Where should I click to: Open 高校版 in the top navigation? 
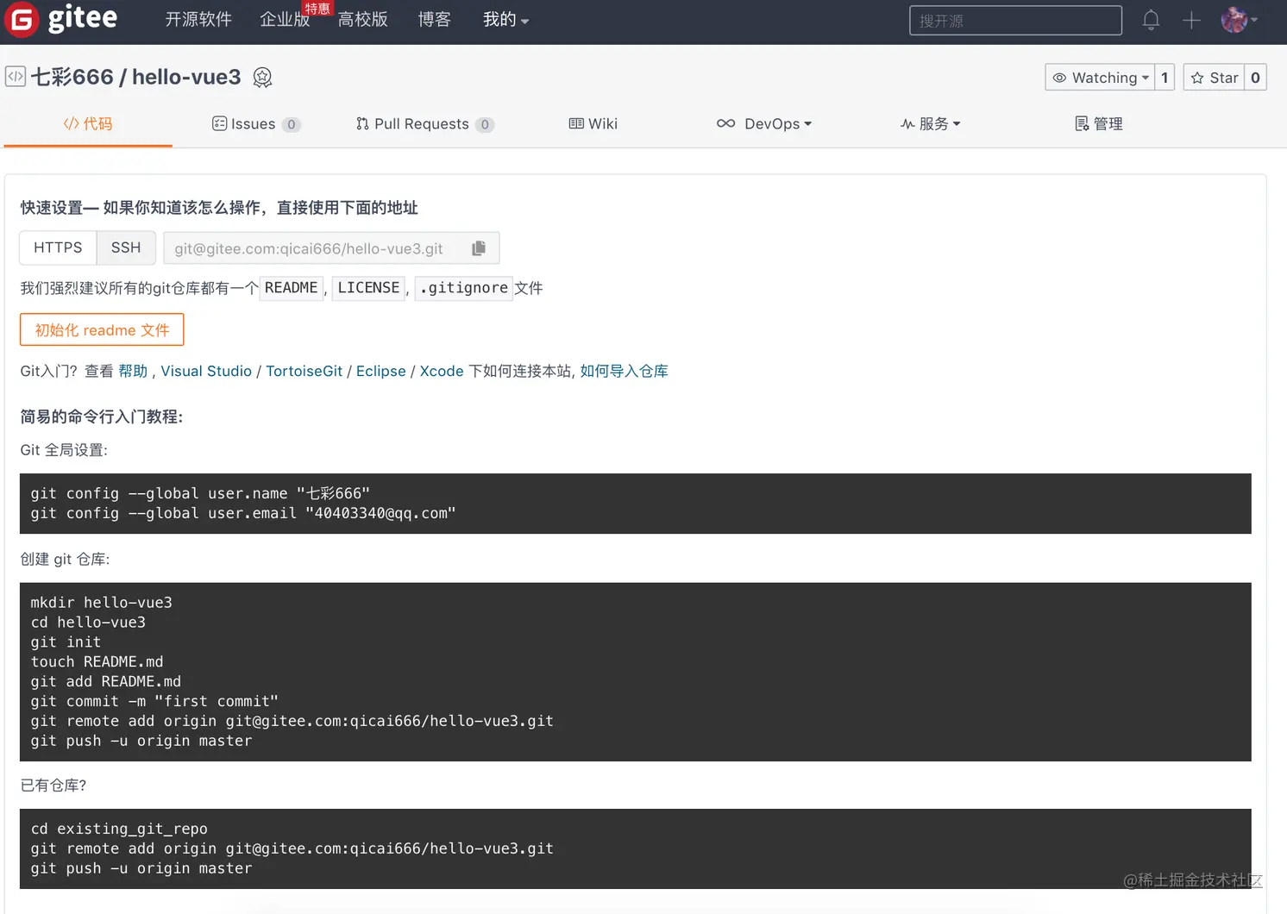click(x=362, y=20)
